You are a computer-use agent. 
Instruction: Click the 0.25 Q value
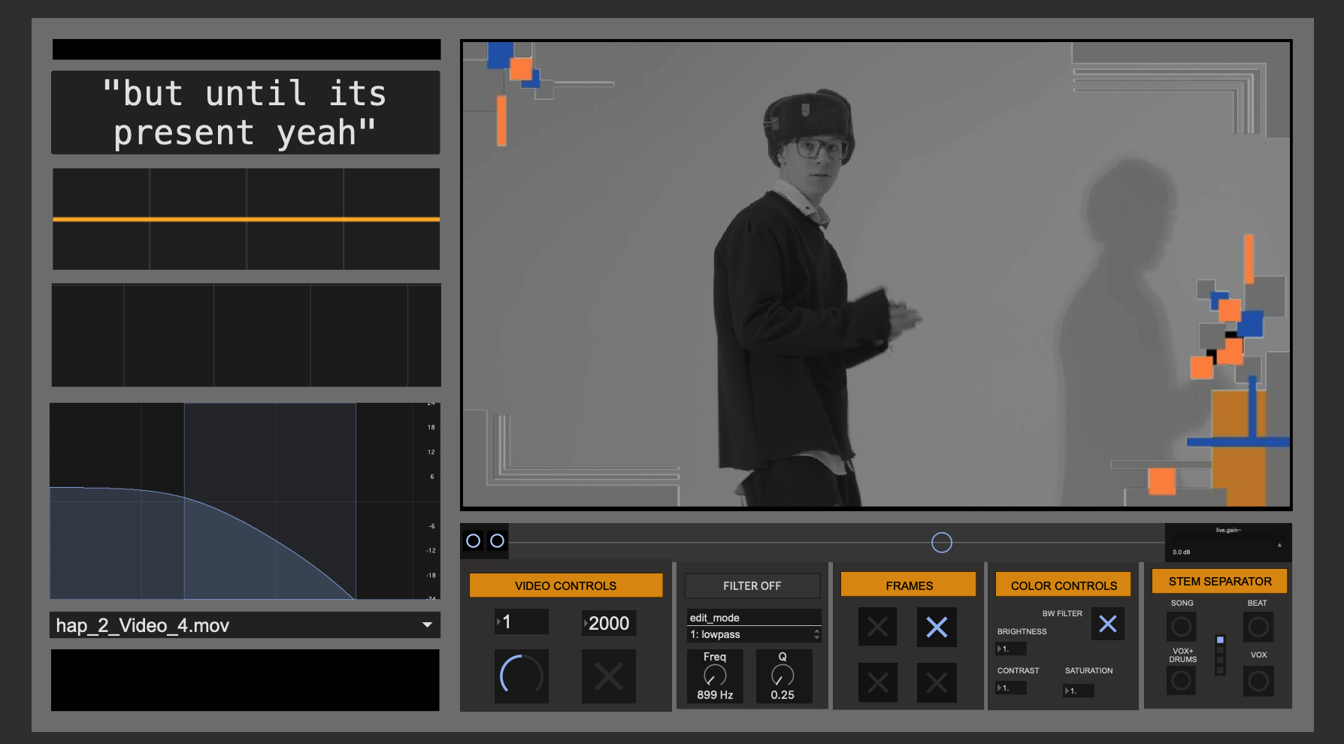tap(782, 695)
